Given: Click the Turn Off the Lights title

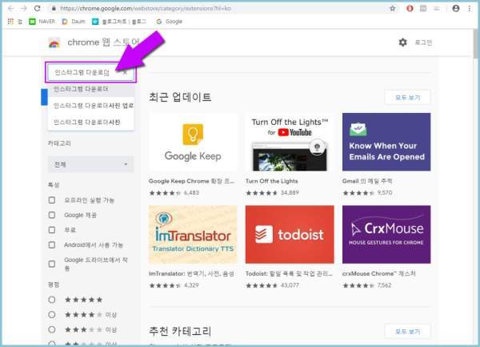Looking at the screenshot, I should coord(271,181).
